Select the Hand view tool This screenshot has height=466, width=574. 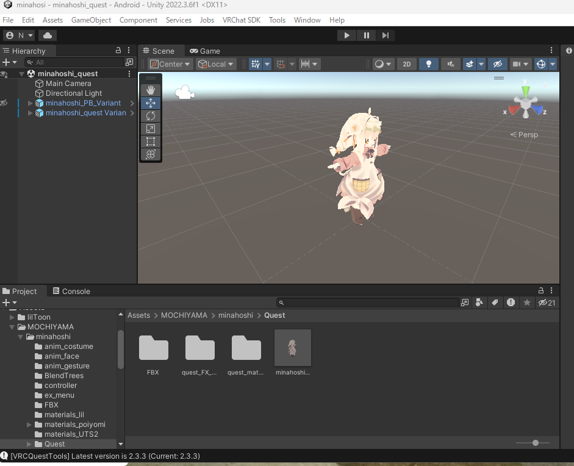point(151,90)
